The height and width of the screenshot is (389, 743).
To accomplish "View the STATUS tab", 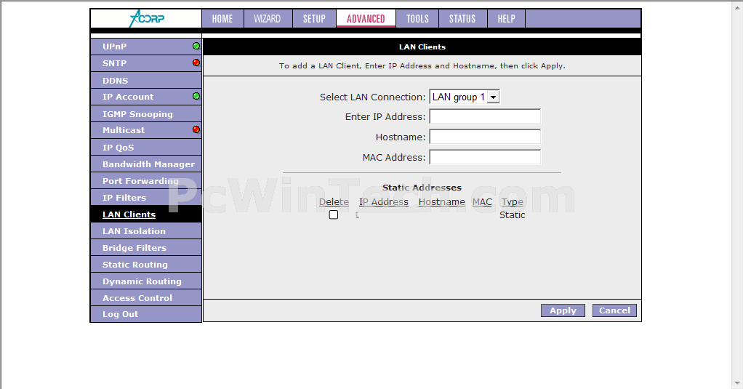I will pos(462,18).
